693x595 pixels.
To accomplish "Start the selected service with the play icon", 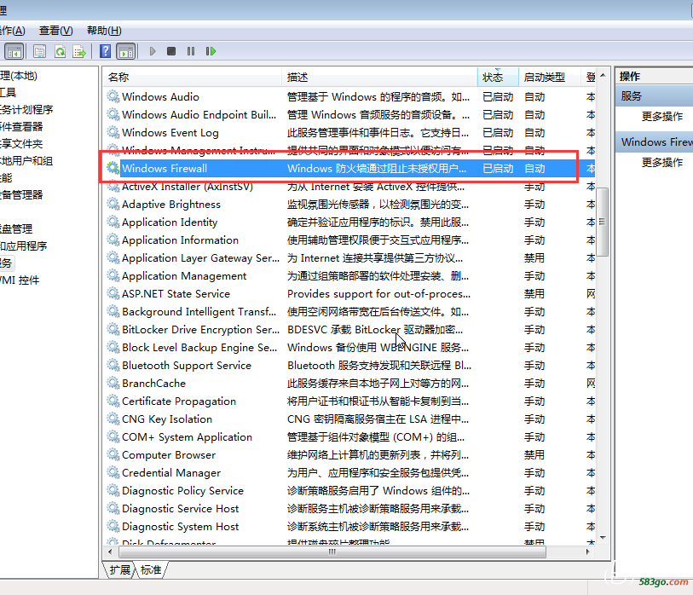I will coord(153,51).
